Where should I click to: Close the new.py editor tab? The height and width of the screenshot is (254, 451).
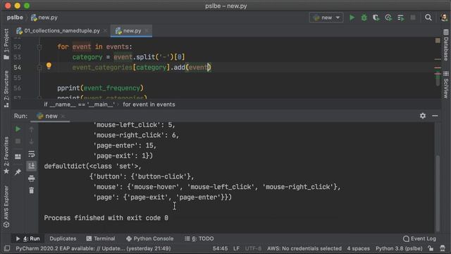point(147,30)
